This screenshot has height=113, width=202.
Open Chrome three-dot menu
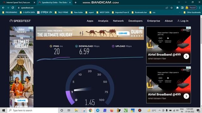pyautogui.click(x=199, y=8)
